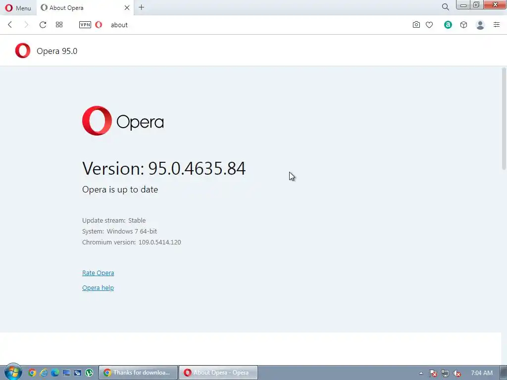Open the Opera help link
Screen dimensions: 507x380
pos(98,288)
